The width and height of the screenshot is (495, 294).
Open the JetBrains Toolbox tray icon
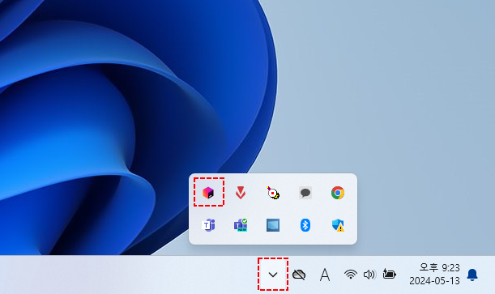[208, 192]
